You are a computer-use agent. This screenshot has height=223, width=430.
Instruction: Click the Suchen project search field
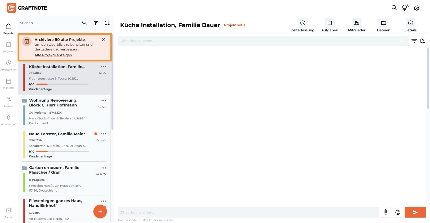[50, 23]
